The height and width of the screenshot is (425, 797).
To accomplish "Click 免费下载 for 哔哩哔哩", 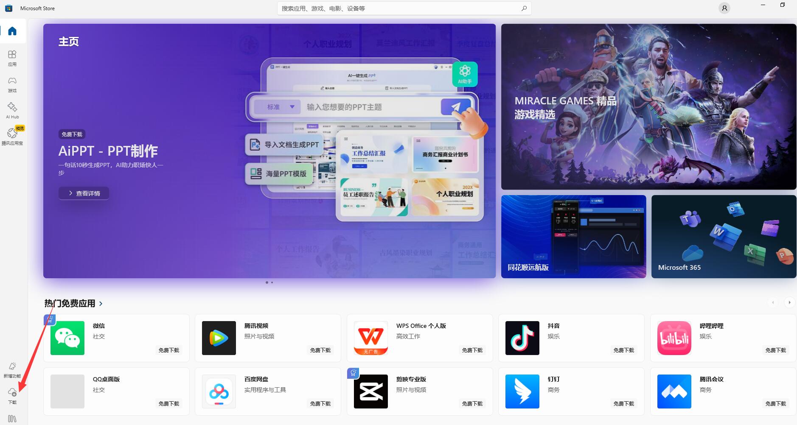I will (x=776, y=350).
